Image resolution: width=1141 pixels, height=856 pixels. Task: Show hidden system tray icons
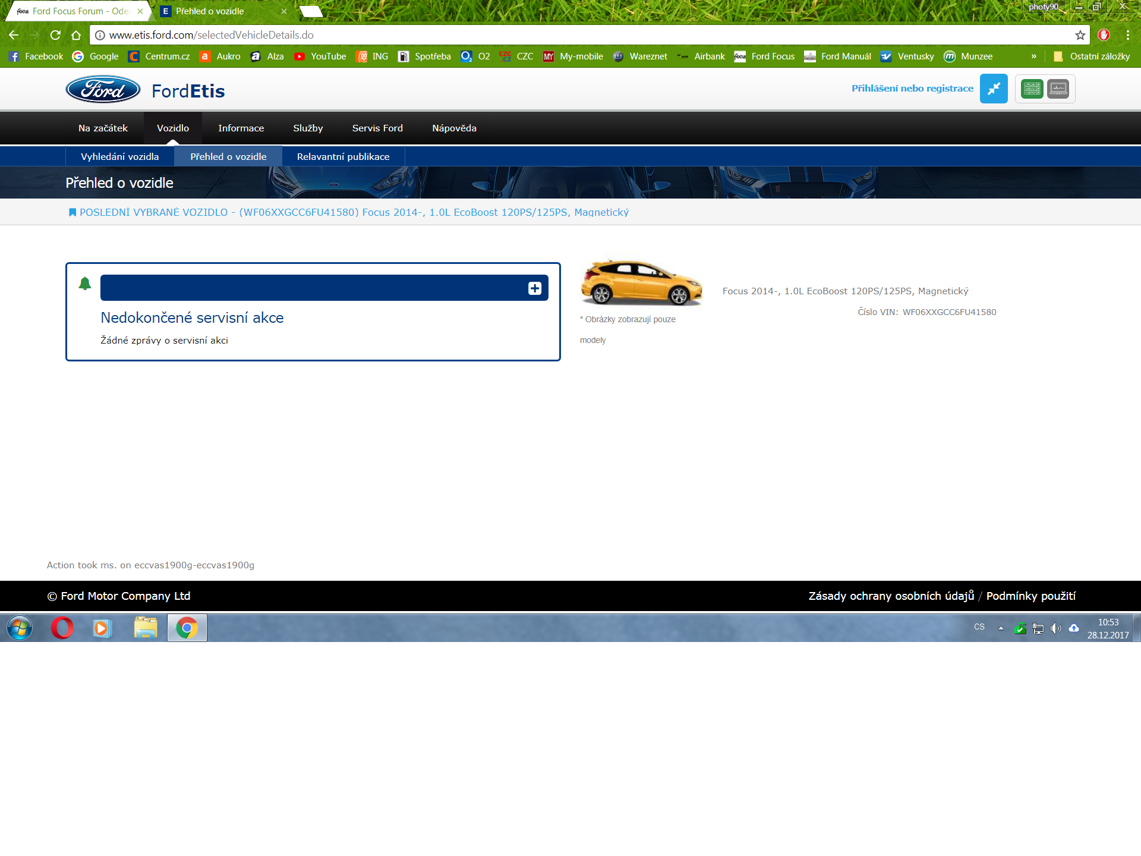coord(1001,628)
